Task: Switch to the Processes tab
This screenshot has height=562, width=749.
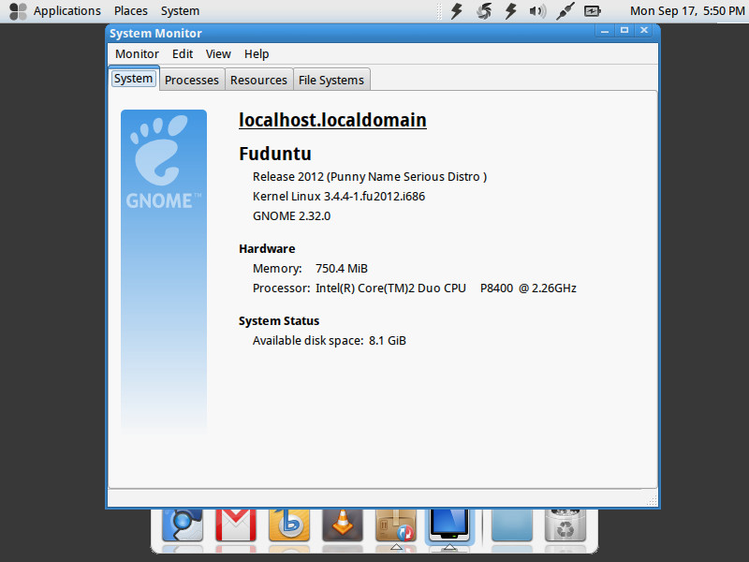Action: (192, 80)
